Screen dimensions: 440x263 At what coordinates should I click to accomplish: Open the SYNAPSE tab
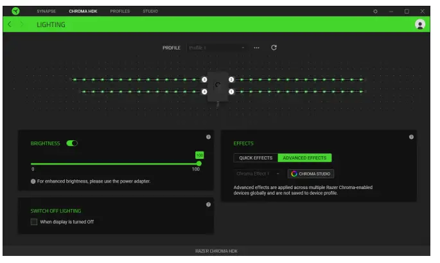[x=46, y=11]
